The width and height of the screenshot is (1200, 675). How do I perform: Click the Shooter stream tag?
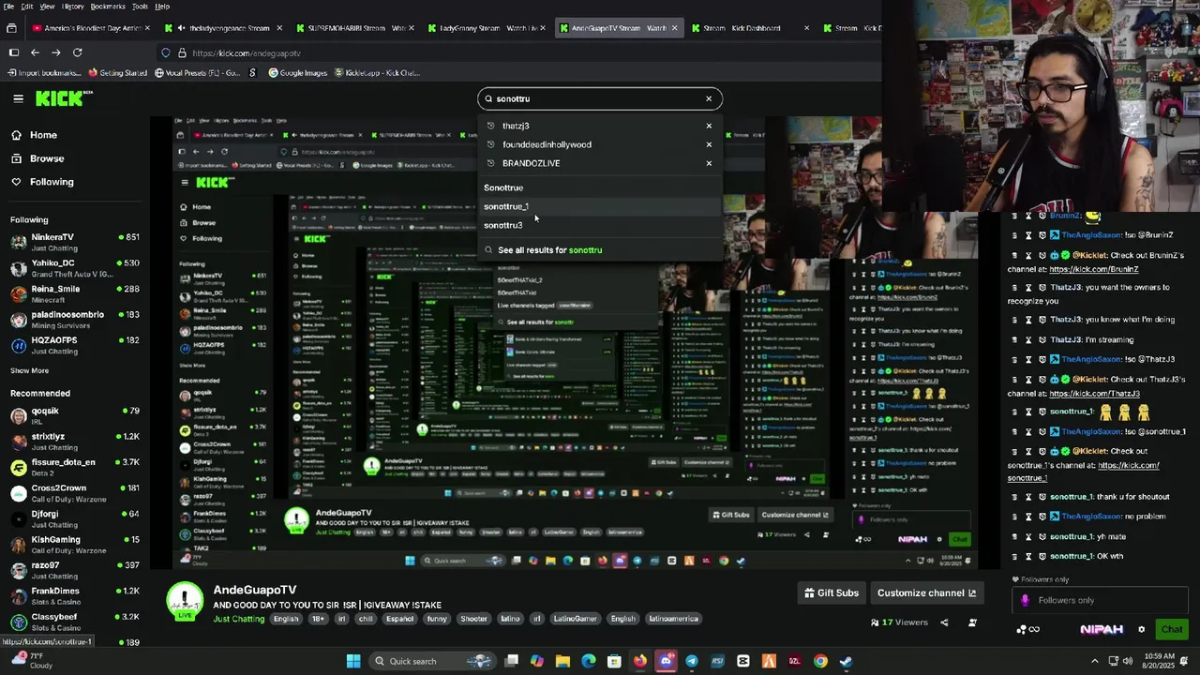click(473, 619)
